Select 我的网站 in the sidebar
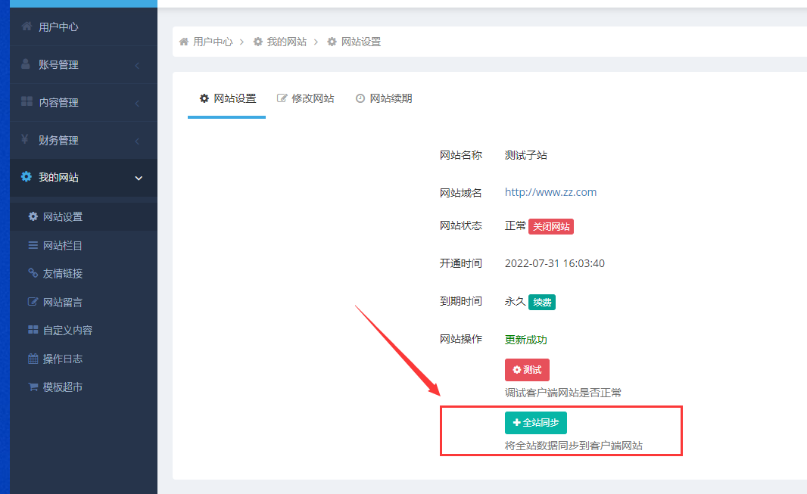807x494 pixels. (x=83, y=177)
